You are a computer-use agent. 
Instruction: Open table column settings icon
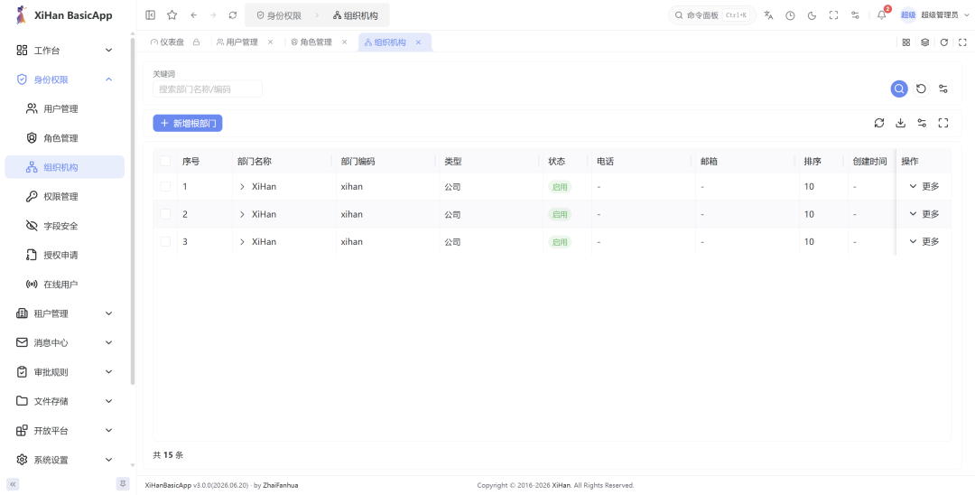(922, 123)
